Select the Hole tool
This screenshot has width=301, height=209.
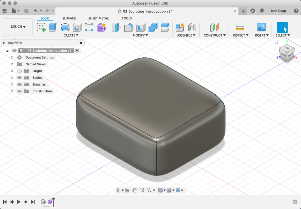[77, 27]
